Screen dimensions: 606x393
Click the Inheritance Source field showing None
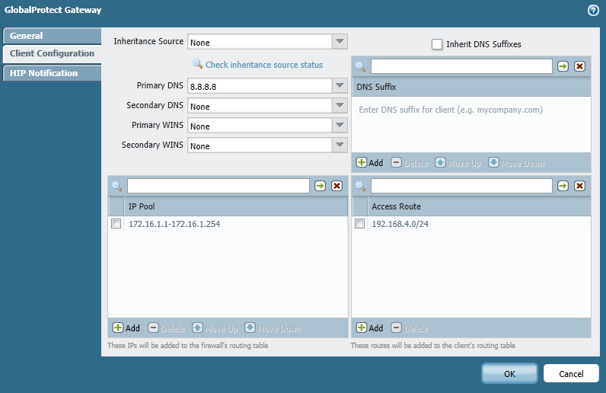coord(260,42)
